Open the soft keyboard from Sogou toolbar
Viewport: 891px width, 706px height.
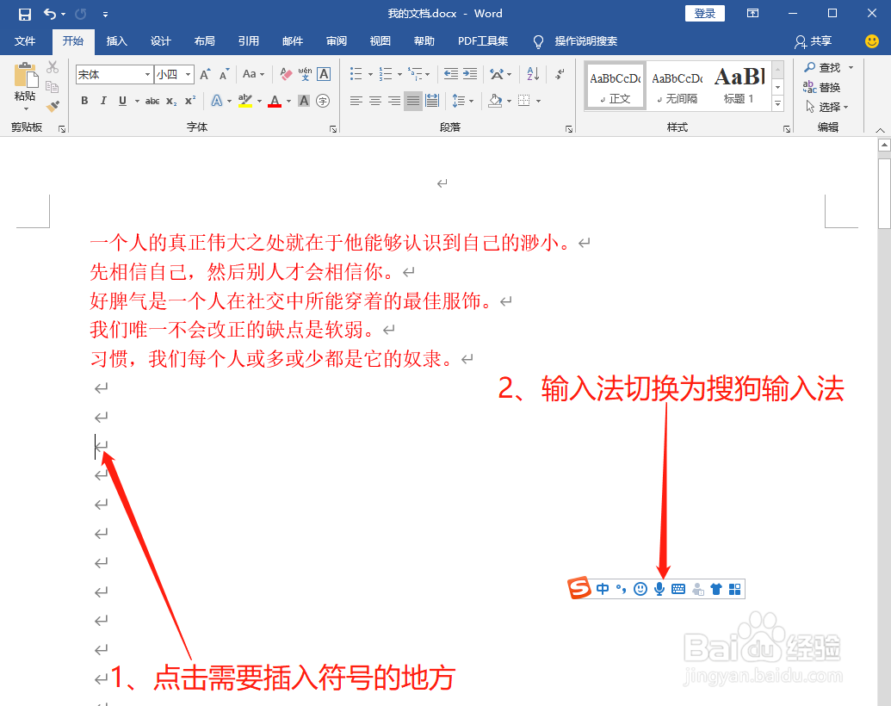[677, 589]
